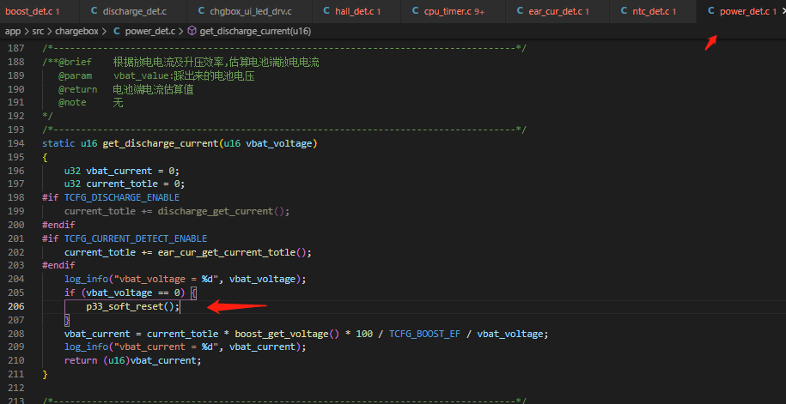Click the TCFG_CURRENT_DETECT_ENABLE macro
This screenshot has width=786, height=404.
point(136,238)
